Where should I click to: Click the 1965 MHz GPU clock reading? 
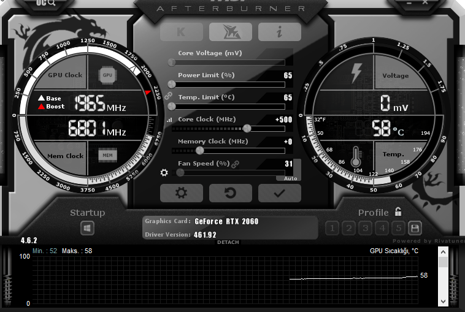(100, 104)
